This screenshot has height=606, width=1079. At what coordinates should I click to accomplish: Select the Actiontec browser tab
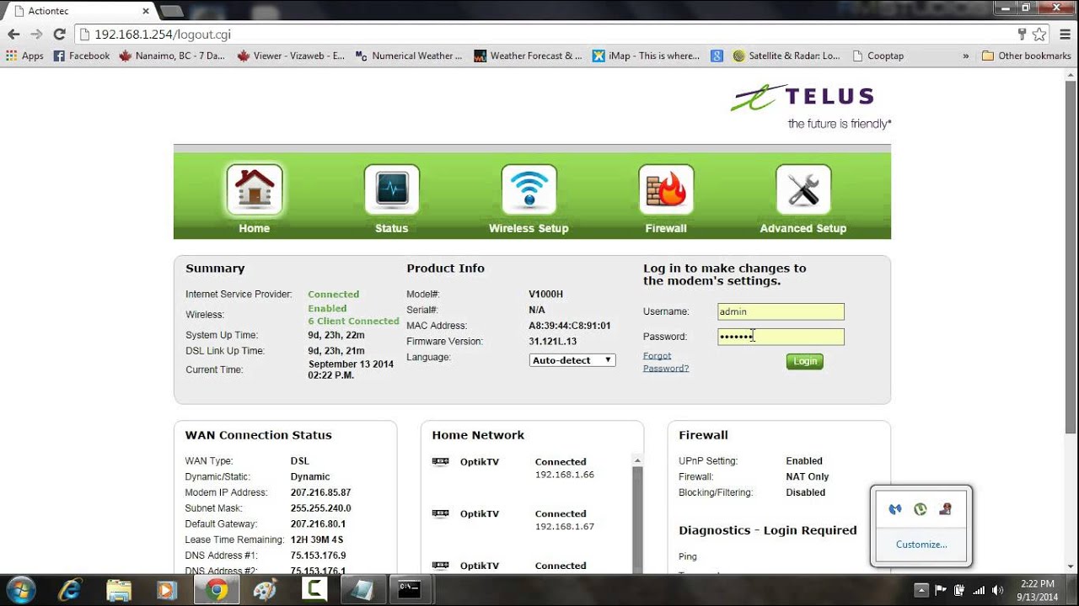[x=80, y=11]
